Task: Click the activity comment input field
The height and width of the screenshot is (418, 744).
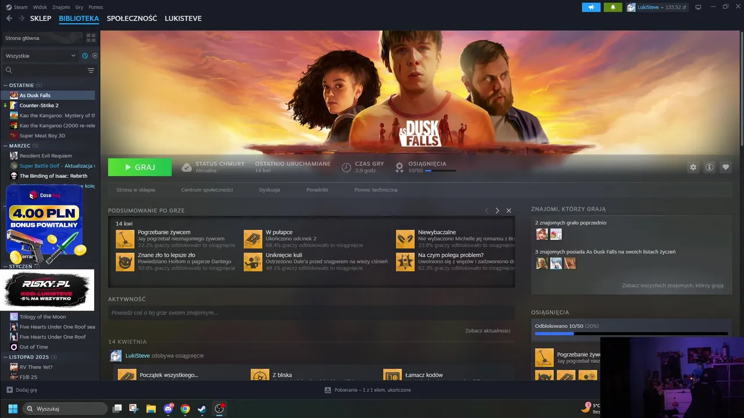Action: [311, 313]
